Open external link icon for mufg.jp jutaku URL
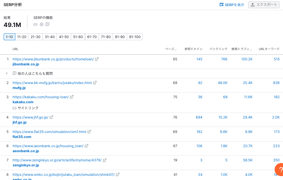 95,83
